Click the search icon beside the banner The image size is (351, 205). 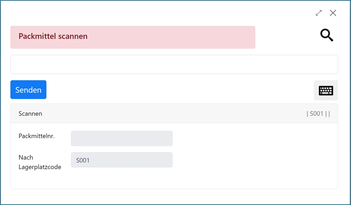[327, 35]
